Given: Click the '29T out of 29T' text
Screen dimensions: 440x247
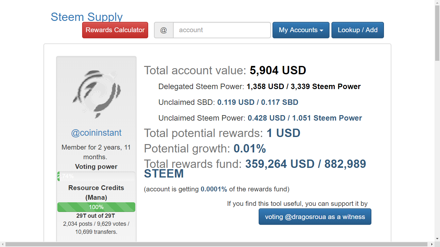Looking at the screenshot, I should [x=96, y=216].
